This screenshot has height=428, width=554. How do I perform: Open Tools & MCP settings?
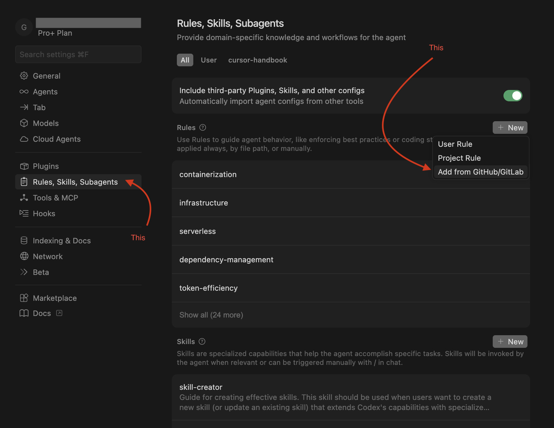tap(24, 198)
